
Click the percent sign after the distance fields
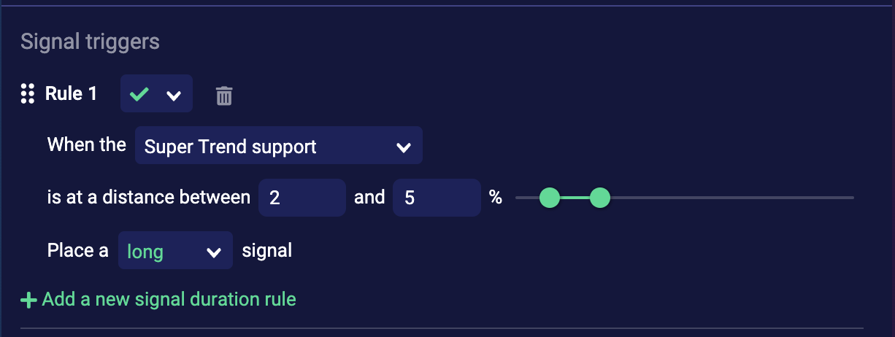(496, 197)
